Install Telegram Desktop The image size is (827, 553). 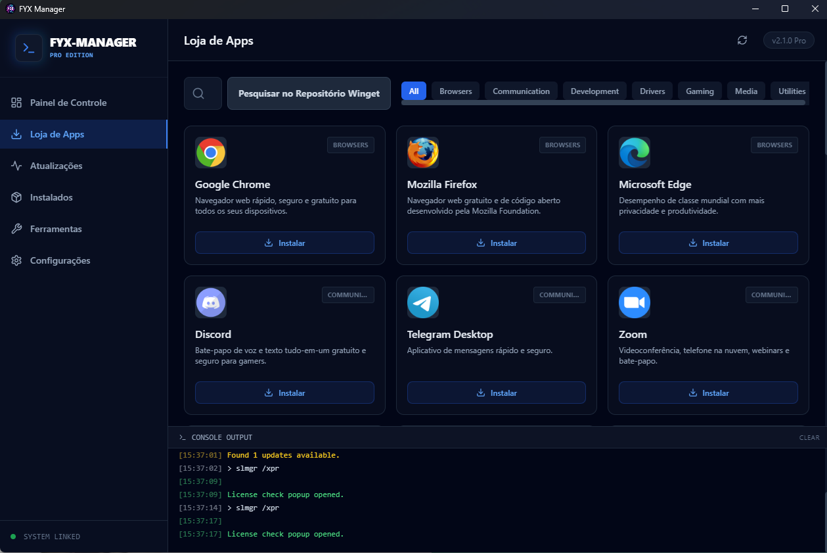pos(496,393)
